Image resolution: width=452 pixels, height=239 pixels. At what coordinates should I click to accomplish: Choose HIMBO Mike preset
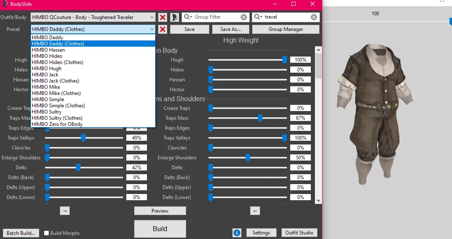pyautogui.click(x=93, y=87)
